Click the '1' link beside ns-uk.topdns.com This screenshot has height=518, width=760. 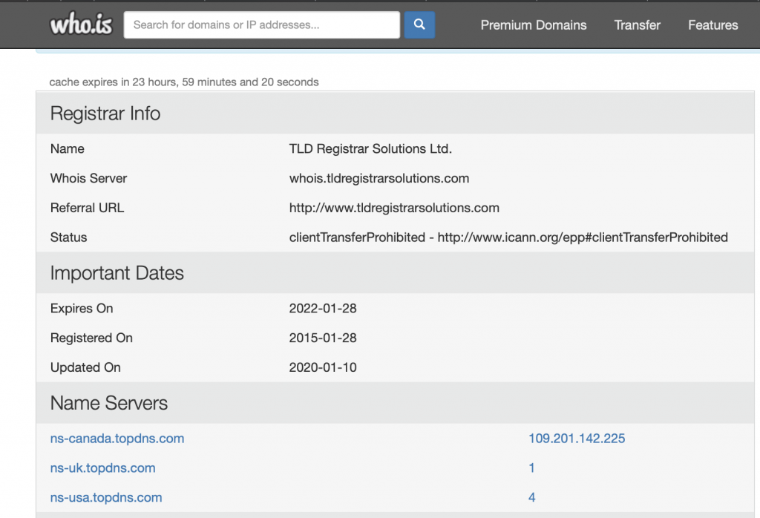pyautogui.click(x=531, y=468)
